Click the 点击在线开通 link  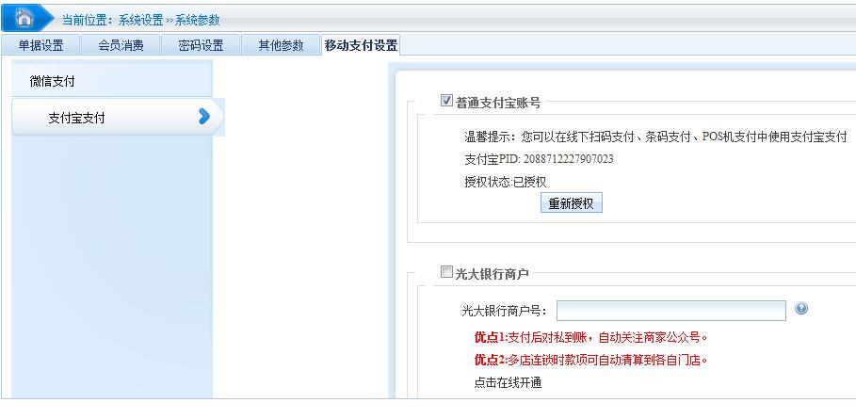point(508,382)
